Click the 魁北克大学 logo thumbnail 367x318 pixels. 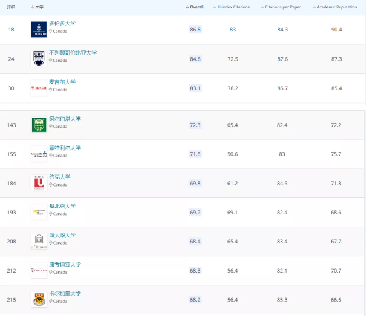(39, 212)
